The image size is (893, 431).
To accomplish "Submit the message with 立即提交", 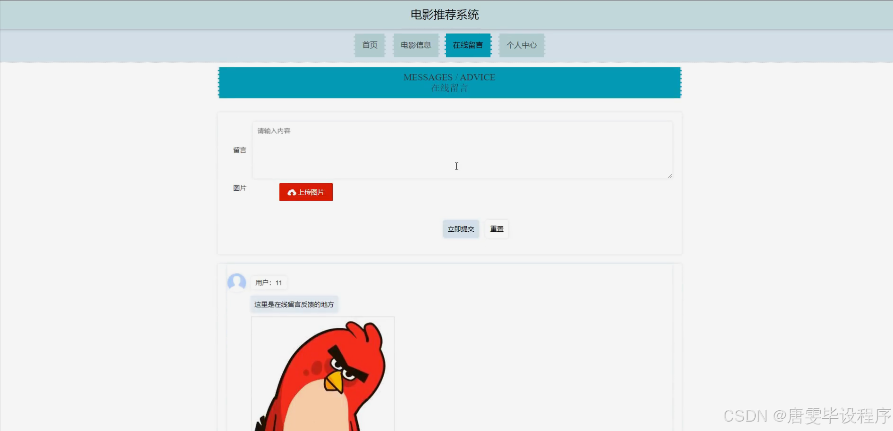I will tap(461, 229).
